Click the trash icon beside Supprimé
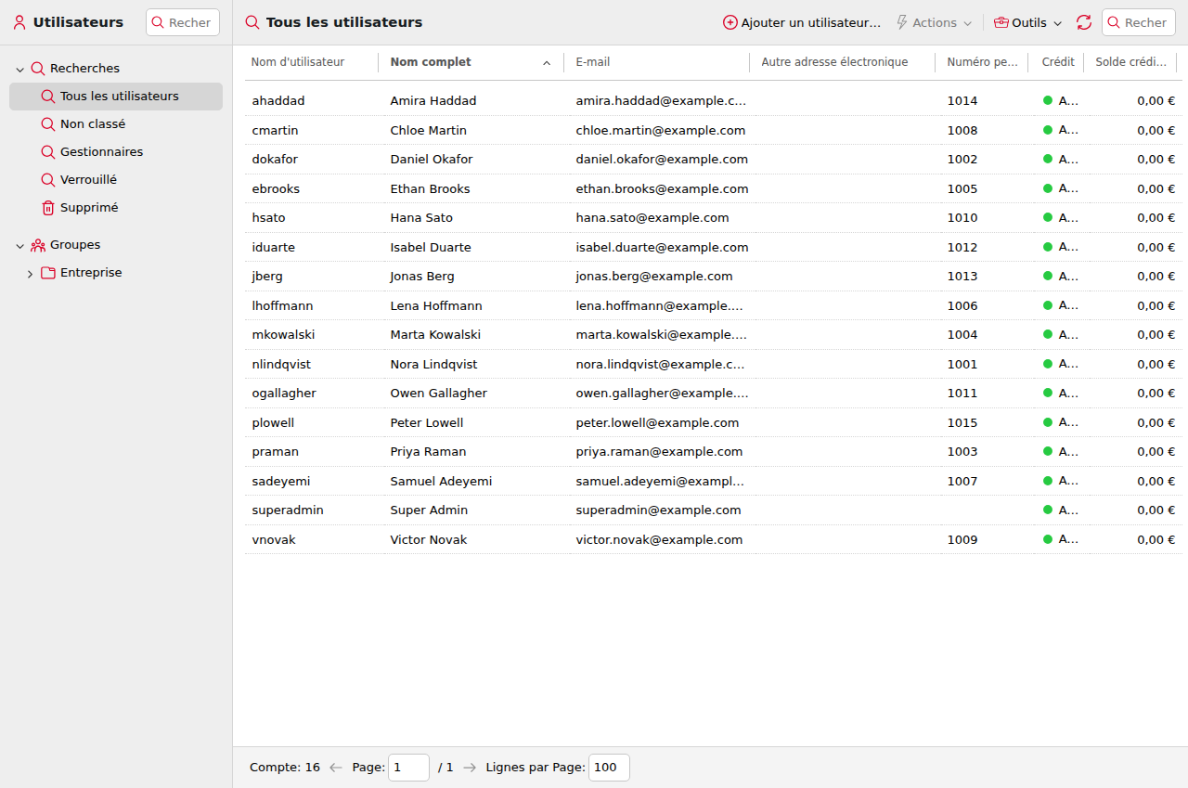Screen dimensions: 1188x788 pos(48,207)
